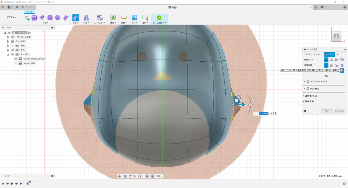
Task: Click the Insert (挿入) image icon
Action: point(135,18)
